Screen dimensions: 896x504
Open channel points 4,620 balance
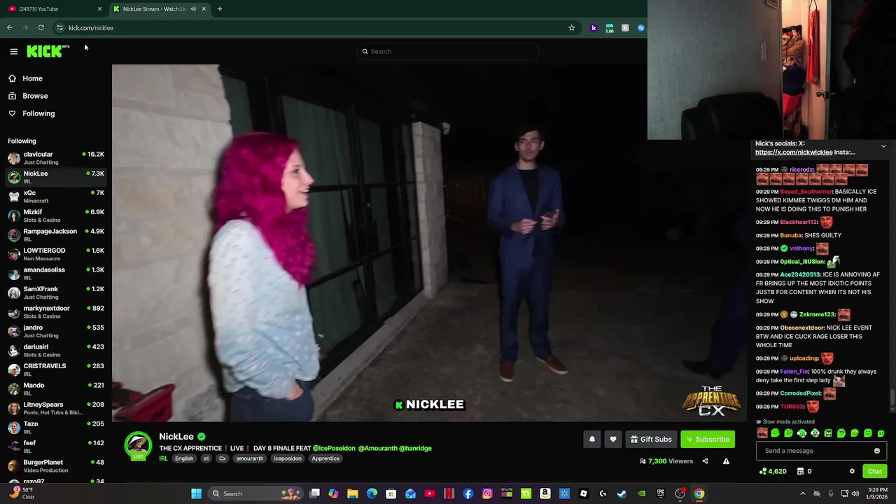point(773,471)
